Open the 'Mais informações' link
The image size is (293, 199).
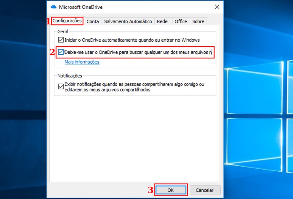pos(82,62)
